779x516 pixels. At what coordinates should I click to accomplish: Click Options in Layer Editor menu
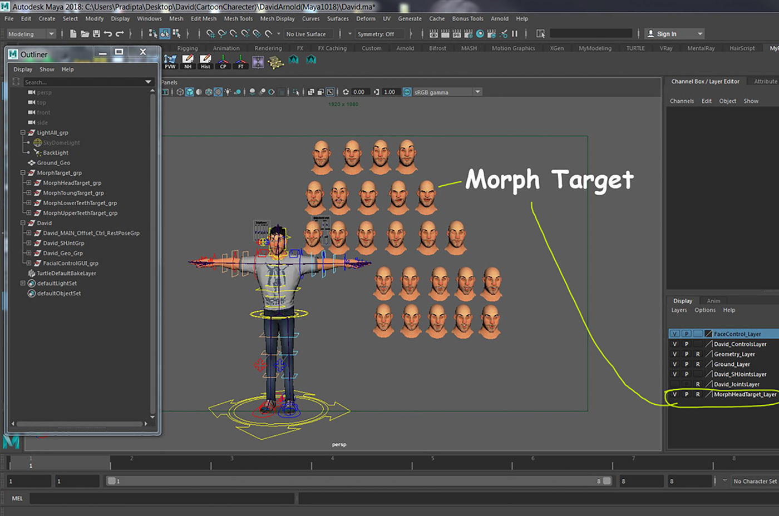pyautogui.click(x=705, y=310)
